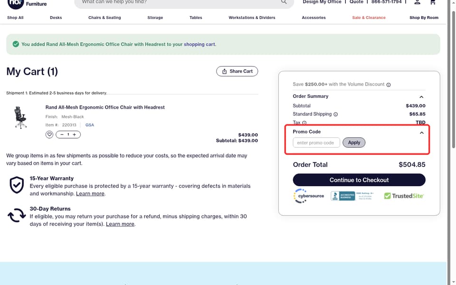The image size is (456, 285).
Task: Click Continue to Checkout button
Action: pos(359,180)
